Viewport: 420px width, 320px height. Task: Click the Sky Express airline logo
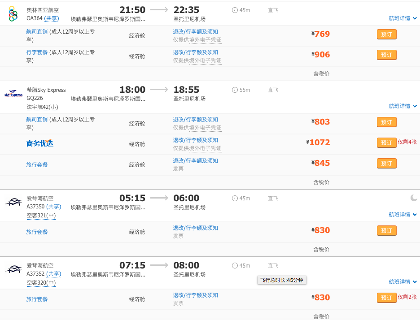[x=13, y=94]
